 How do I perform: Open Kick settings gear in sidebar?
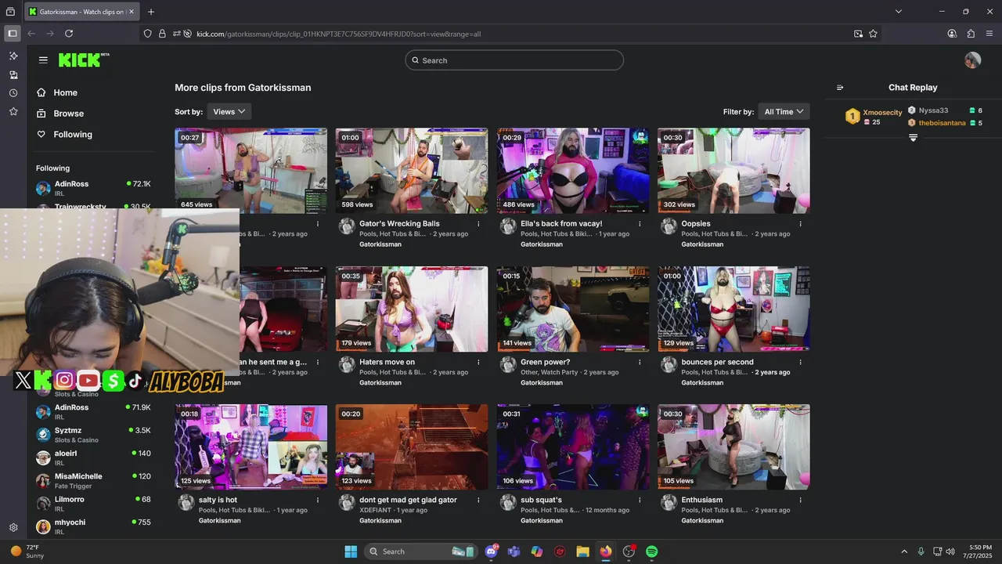point(13,528)
